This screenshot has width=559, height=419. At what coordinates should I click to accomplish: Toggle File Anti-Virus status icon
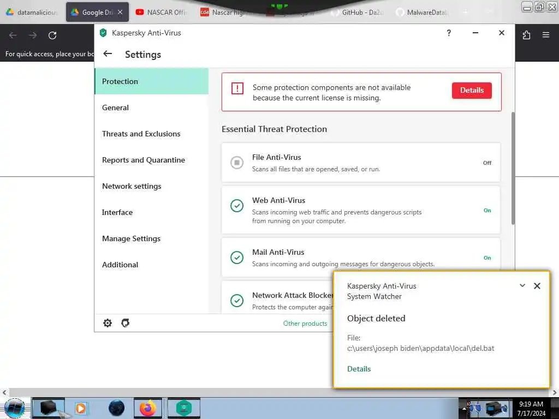tap(237, 163)
